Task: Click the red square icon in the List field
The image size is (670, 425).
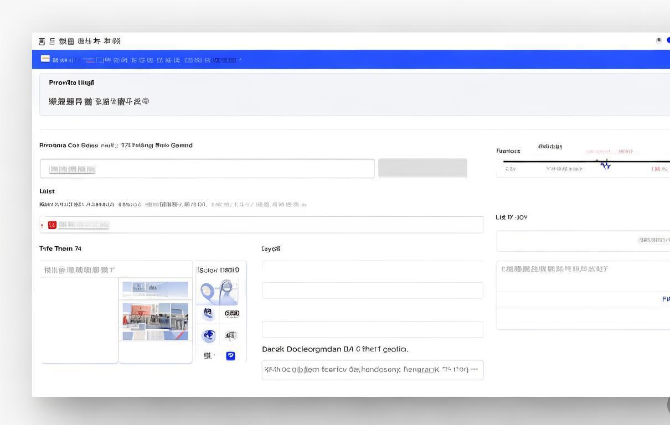Action: point(52,225)
